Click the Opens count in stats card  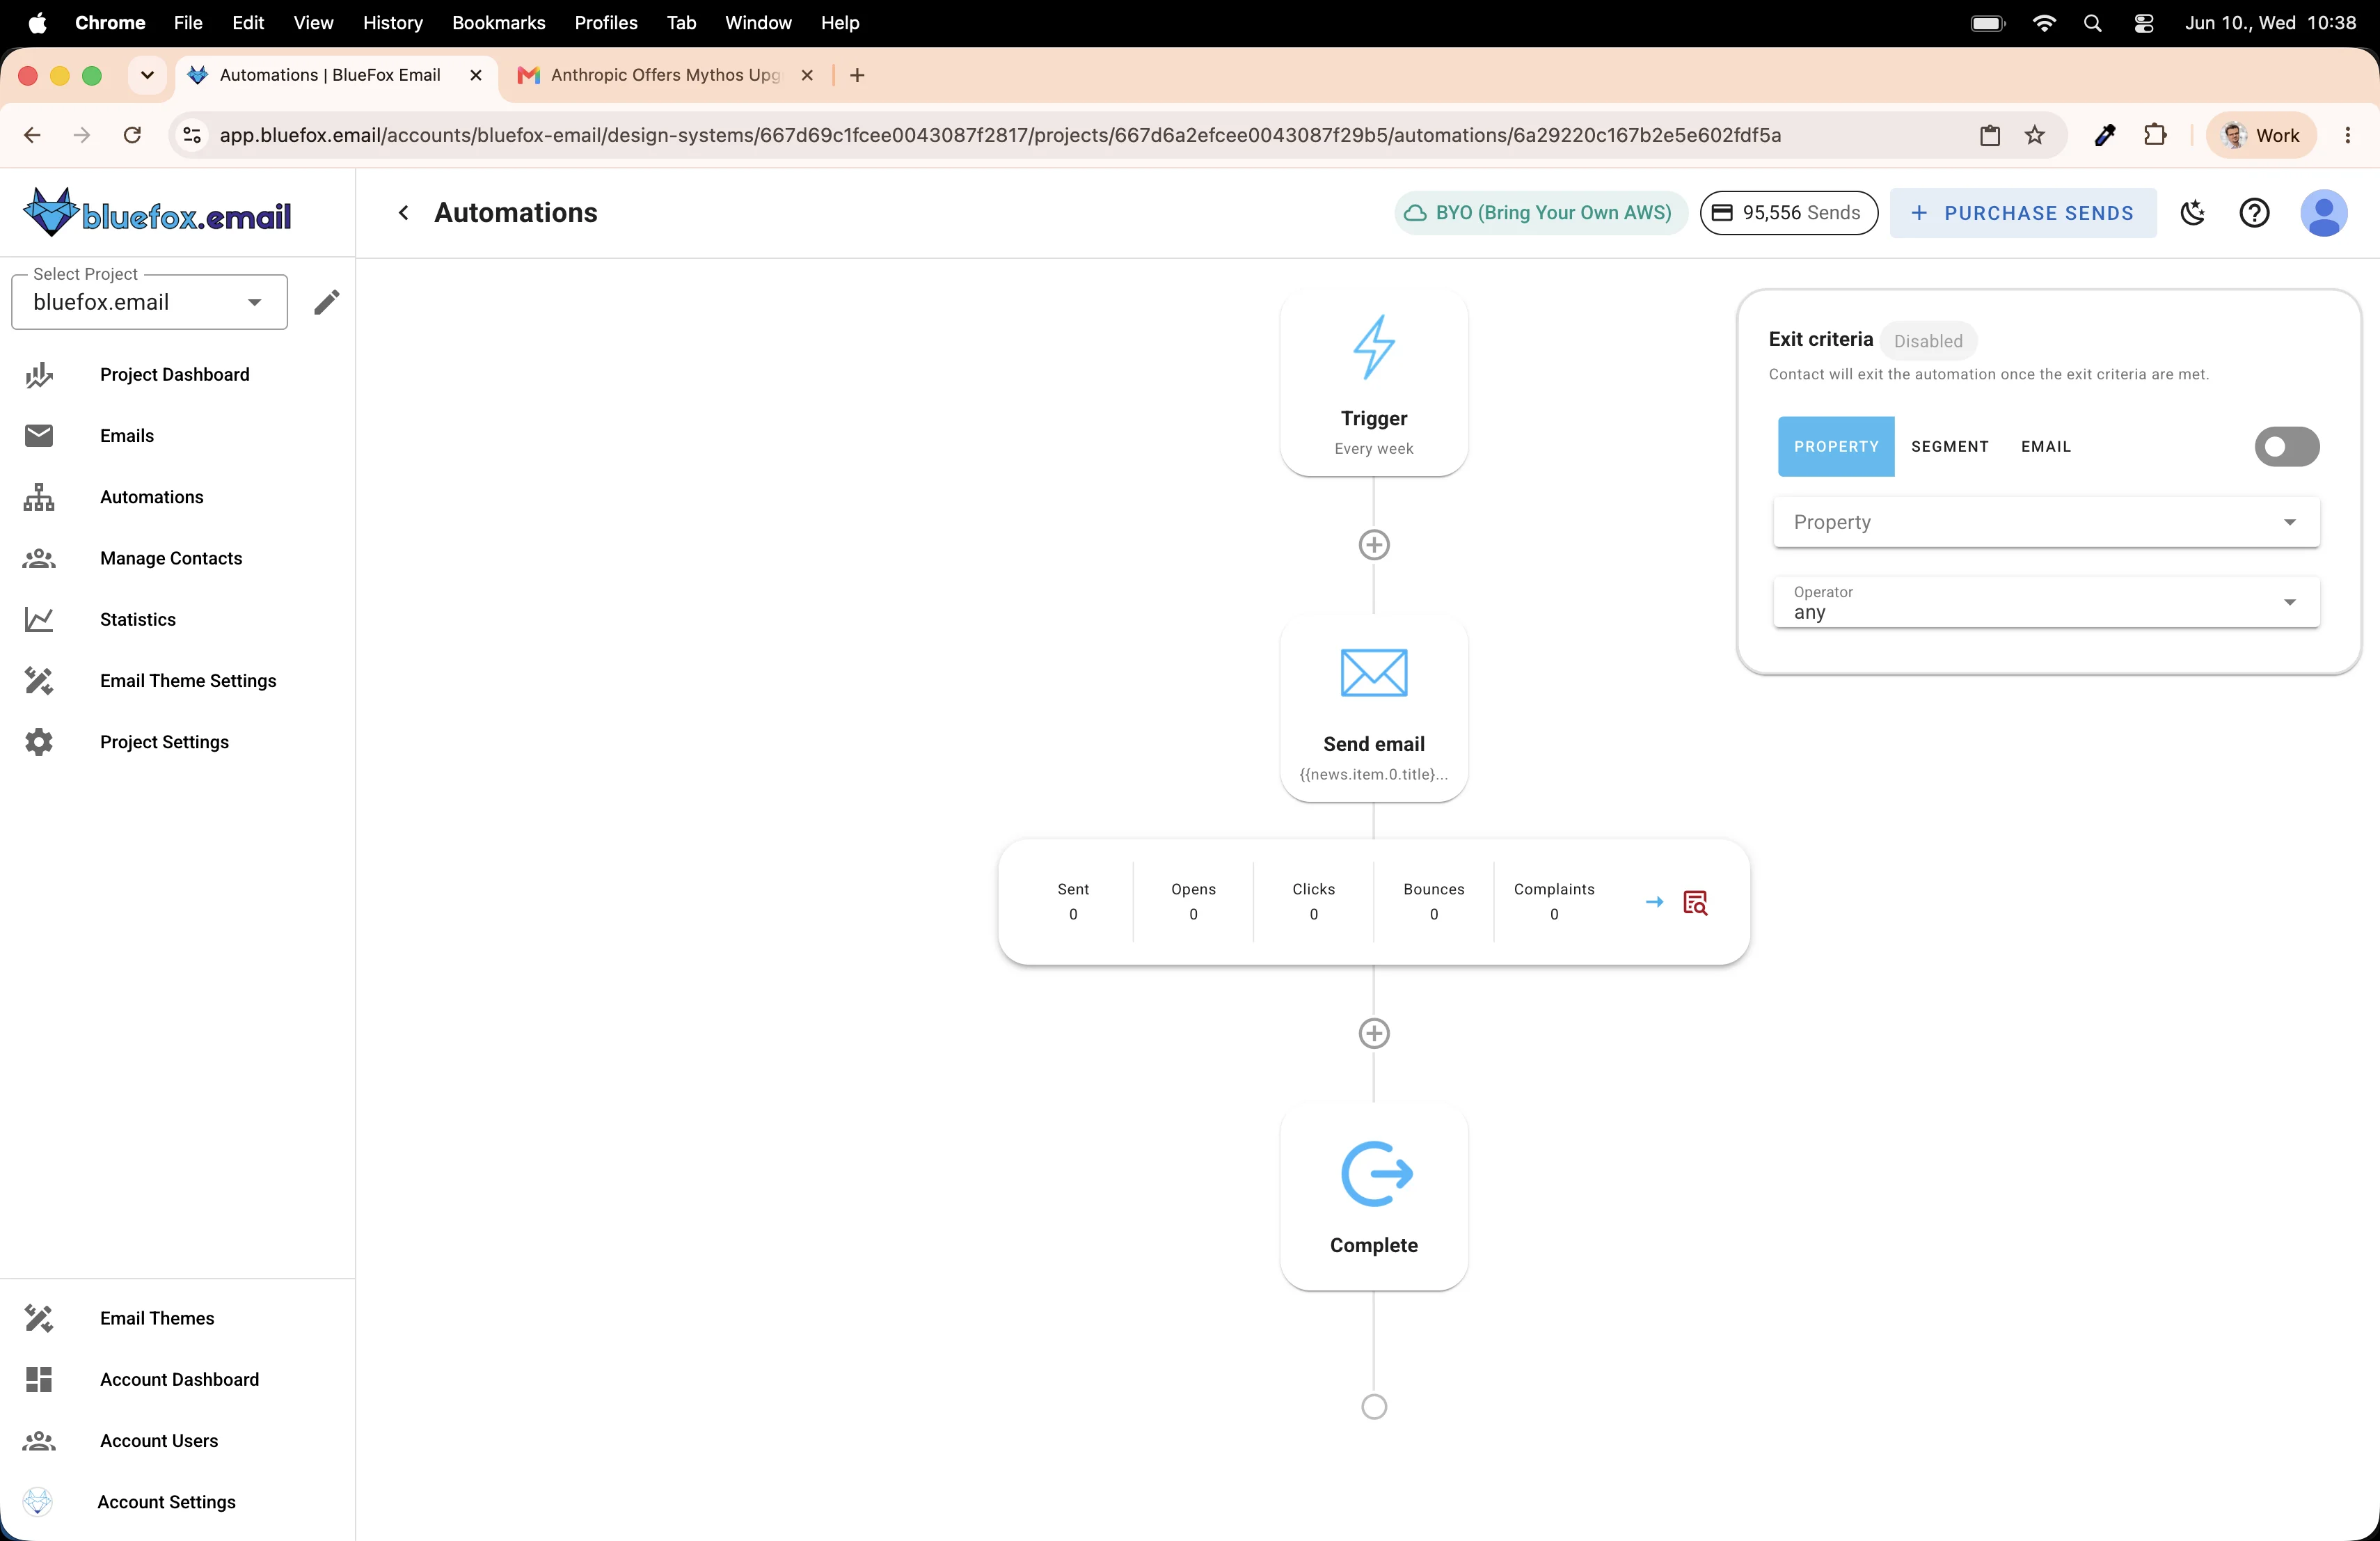pos(1193,914)
